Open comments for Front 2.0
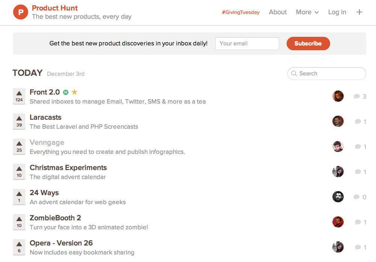This screenshot has height=262, width=376. [x=360, y=96]
